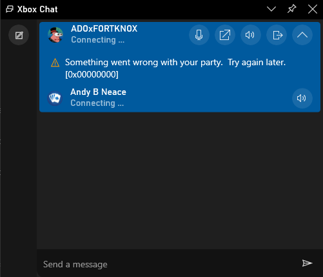Send the message with the arrow icon
This screenshot has height=277, width=323.
307,263
